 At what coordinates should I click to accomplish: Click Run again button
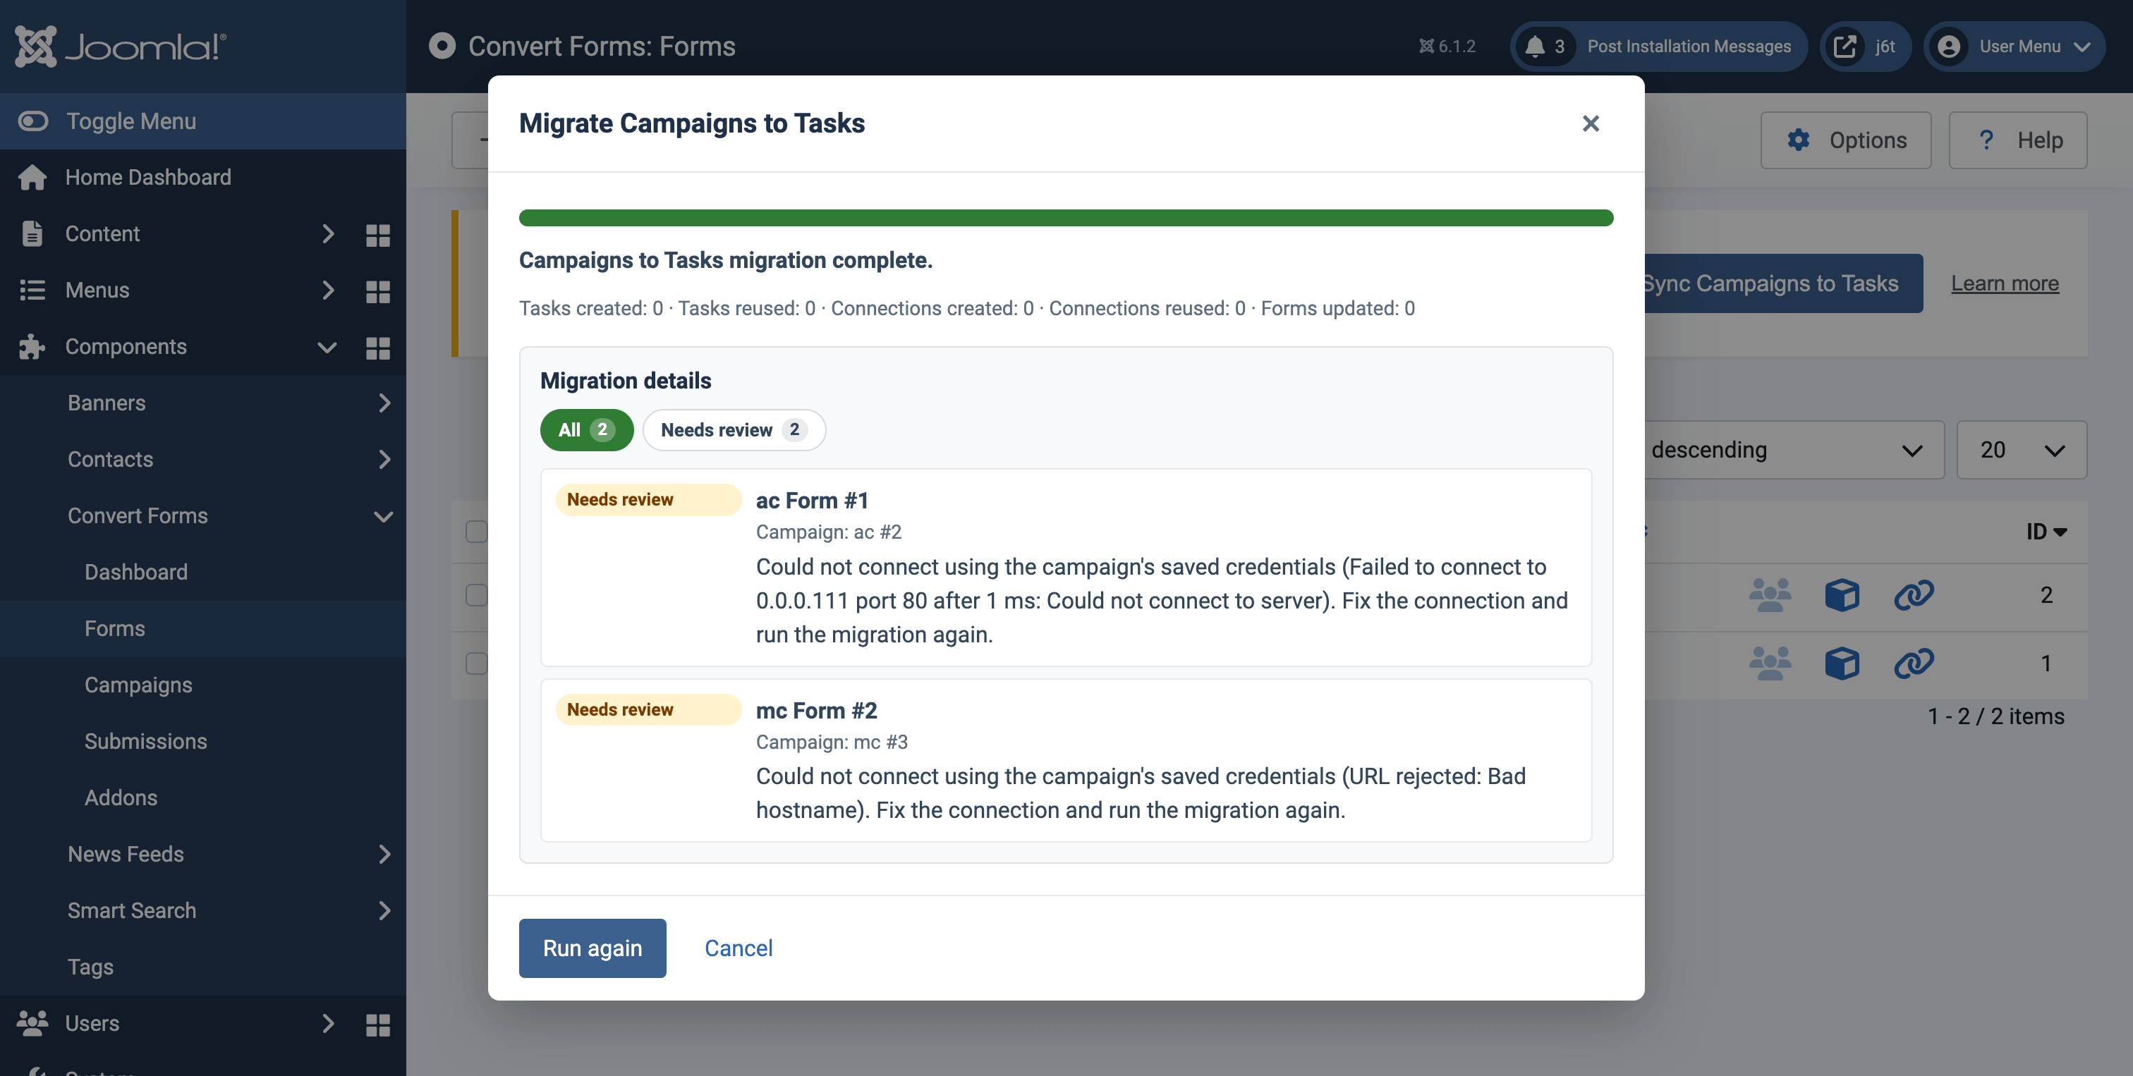point(592,948)
